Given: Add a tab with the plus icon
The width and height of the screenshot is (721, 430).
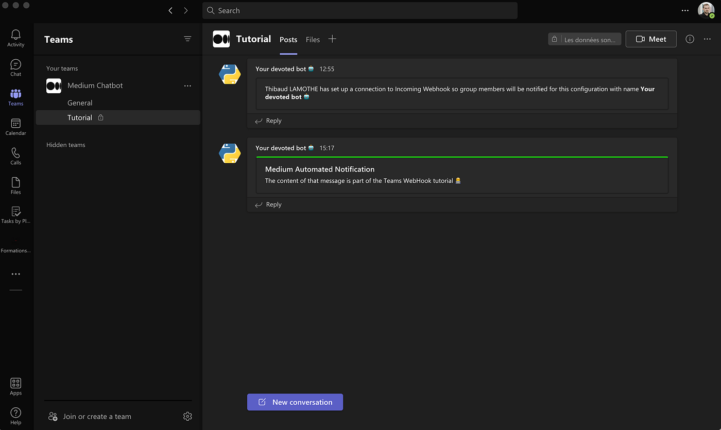Looking at the screenshot, I should pyautogui.click(x=332, y=39).
